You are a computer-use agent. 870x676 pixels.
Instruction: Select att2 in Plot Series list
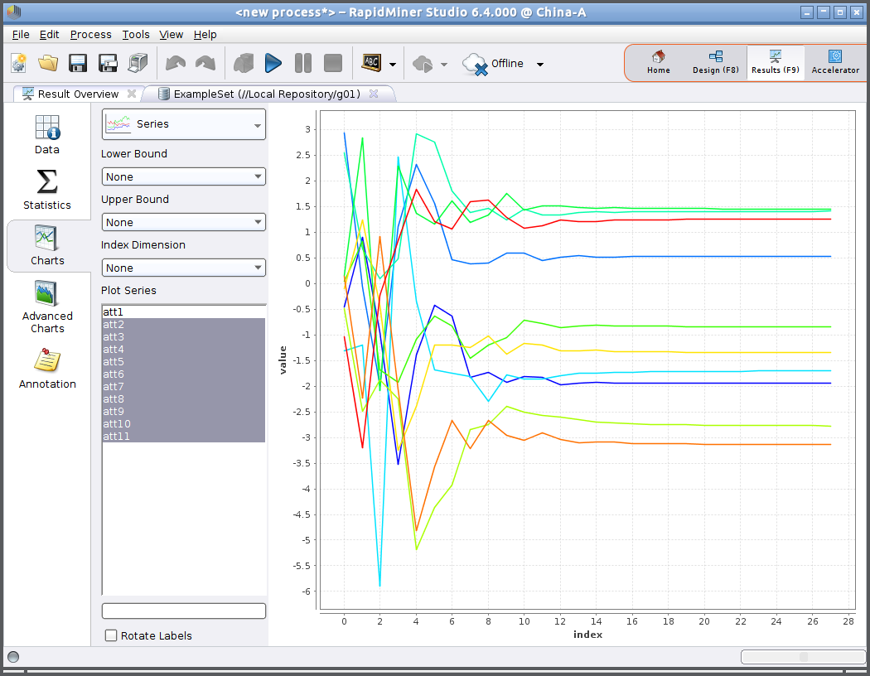tap(184, 325)
